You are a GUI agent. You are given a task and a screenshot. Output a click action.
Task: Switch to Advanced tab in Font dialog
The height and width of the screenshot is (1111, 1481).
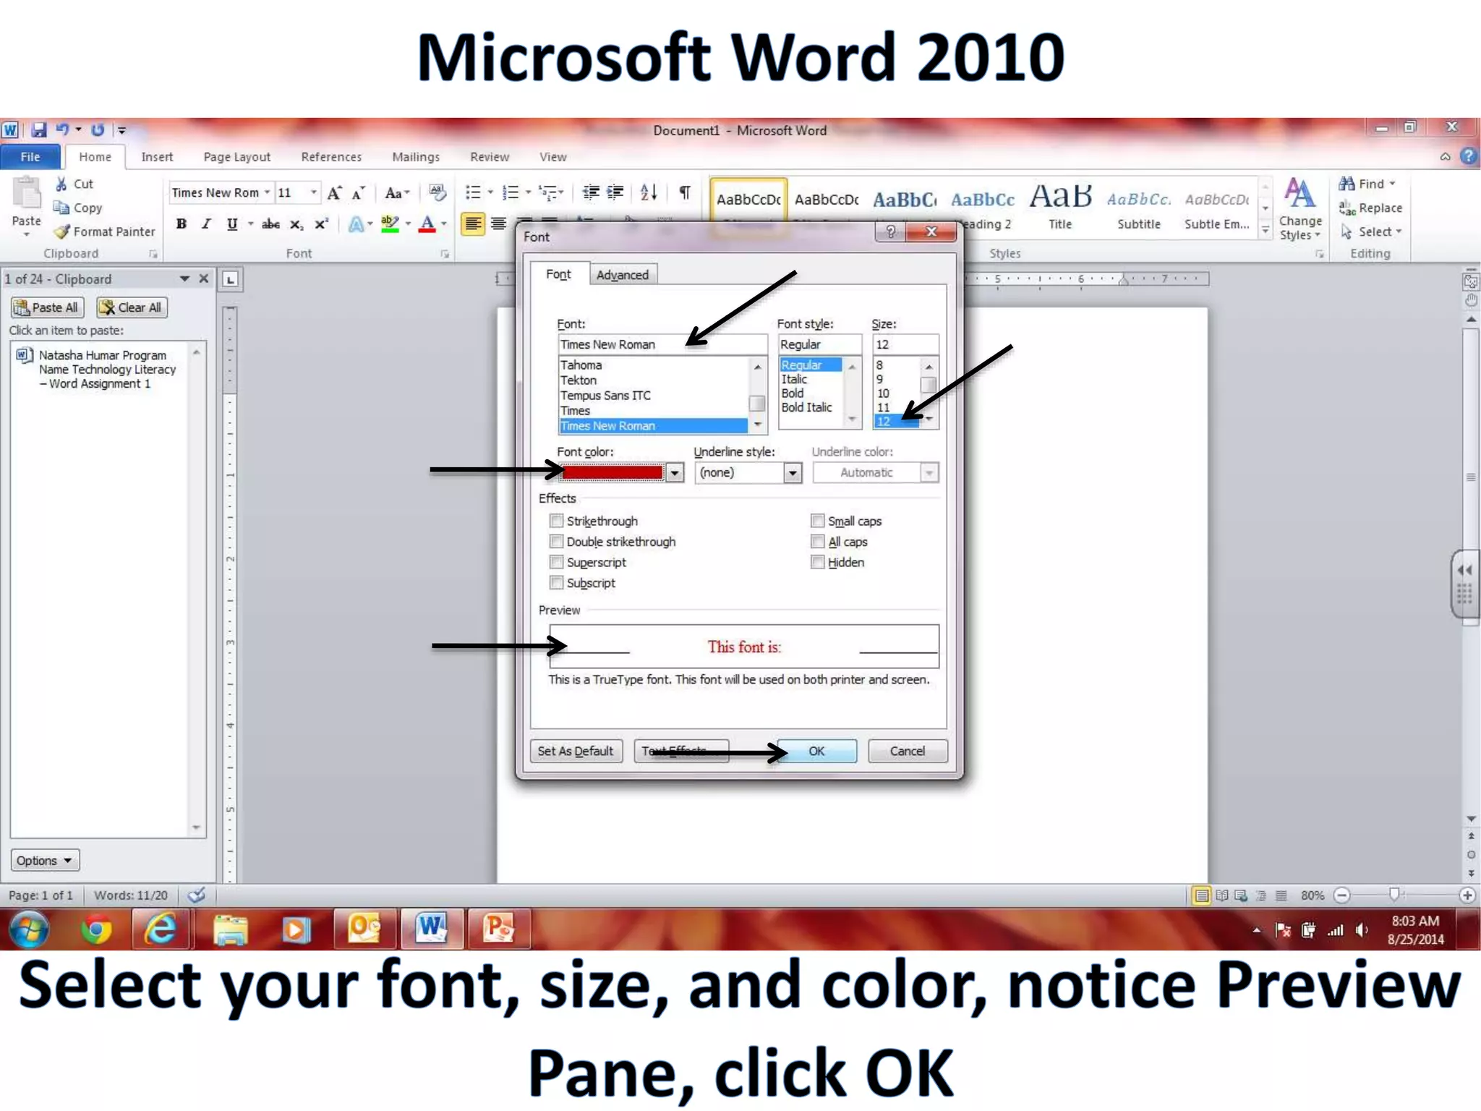point(622,275)
